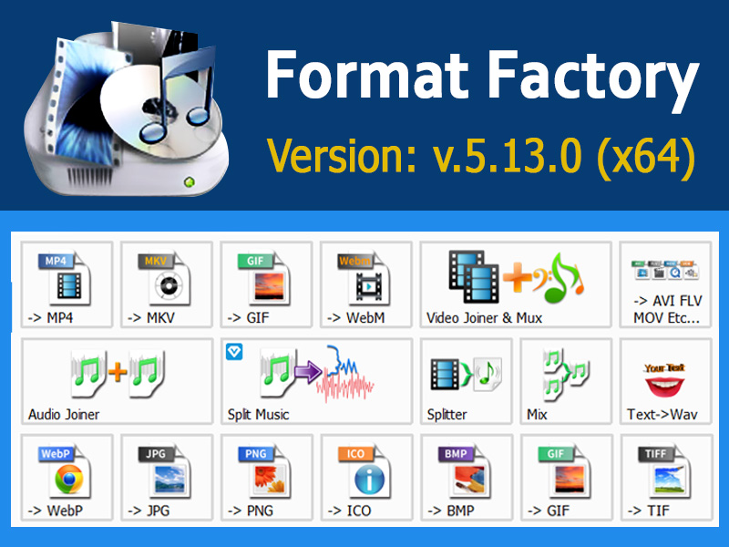
Task: Start the Text->Wav converter
Action: tap(667, 381)
